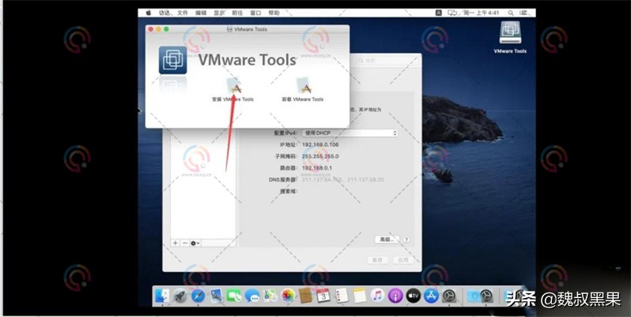Click the subnet mask 255.255.255.0
The height and width of the screenshot is (317, 631).
[320, 156]
